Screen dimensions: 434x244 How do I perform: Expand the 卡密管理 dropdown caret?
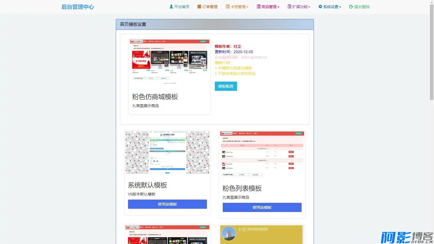[247, 7]
